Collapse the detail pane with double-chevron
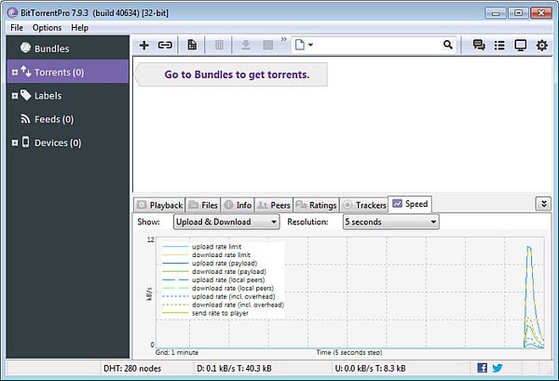 point(544,204)
